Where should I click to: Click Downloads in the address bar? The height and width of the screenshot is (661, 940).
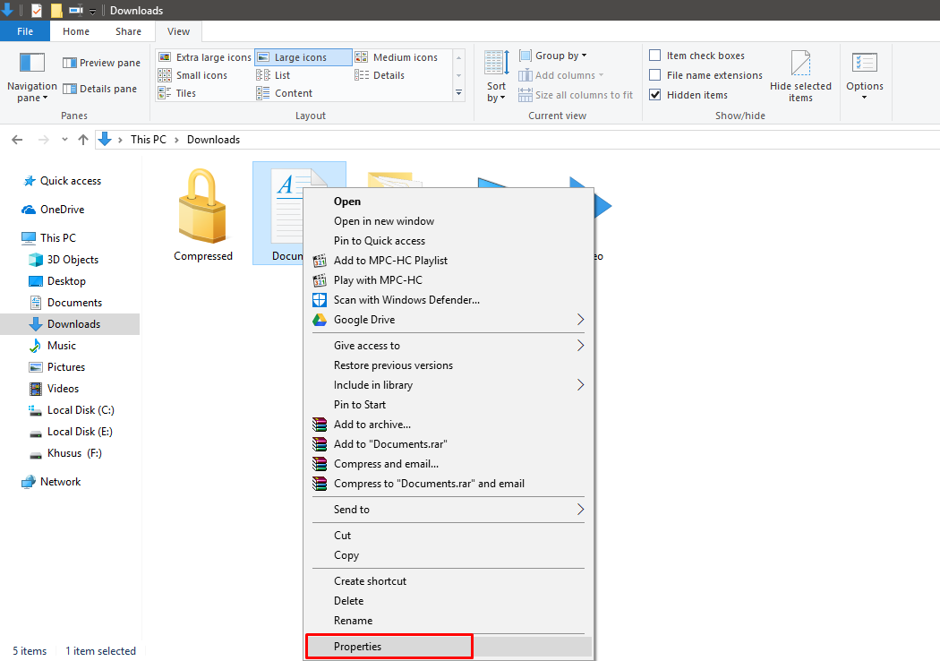[x=213, y=139]
